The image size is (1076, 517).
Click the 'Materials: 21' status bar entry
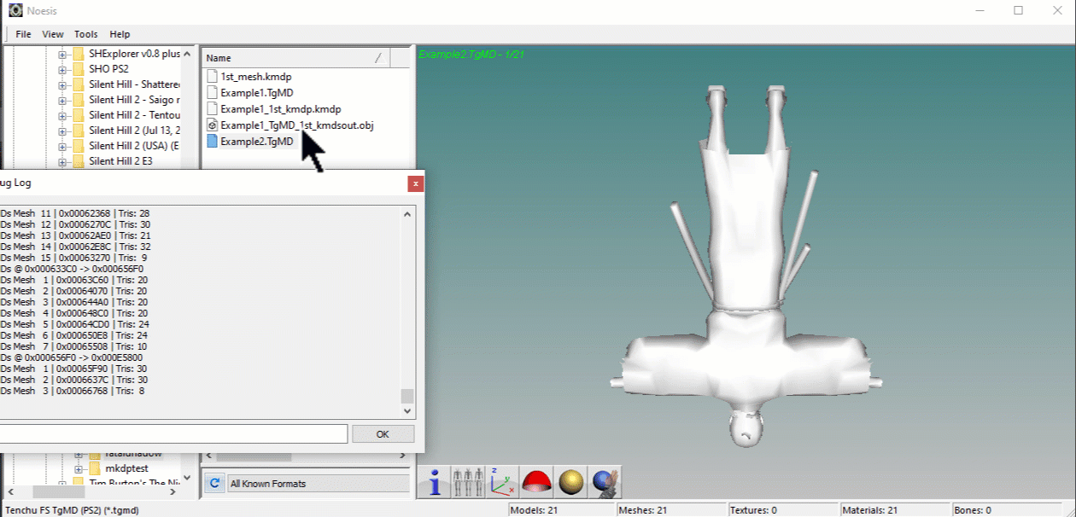pos(895,510)
